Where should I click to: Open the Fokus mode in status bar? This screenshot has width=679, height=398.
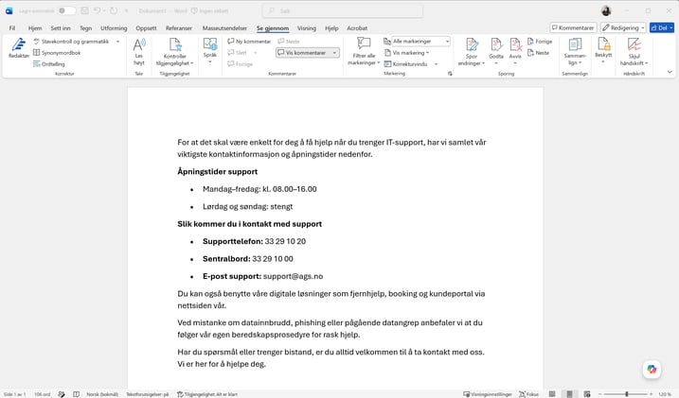[x=529, y=394]
